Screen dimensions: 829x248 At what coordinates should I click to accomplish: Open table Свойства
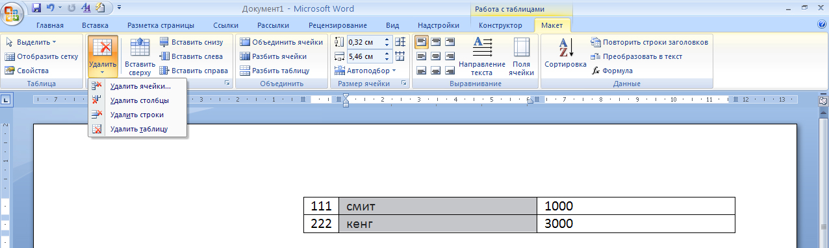pos(27,71)
